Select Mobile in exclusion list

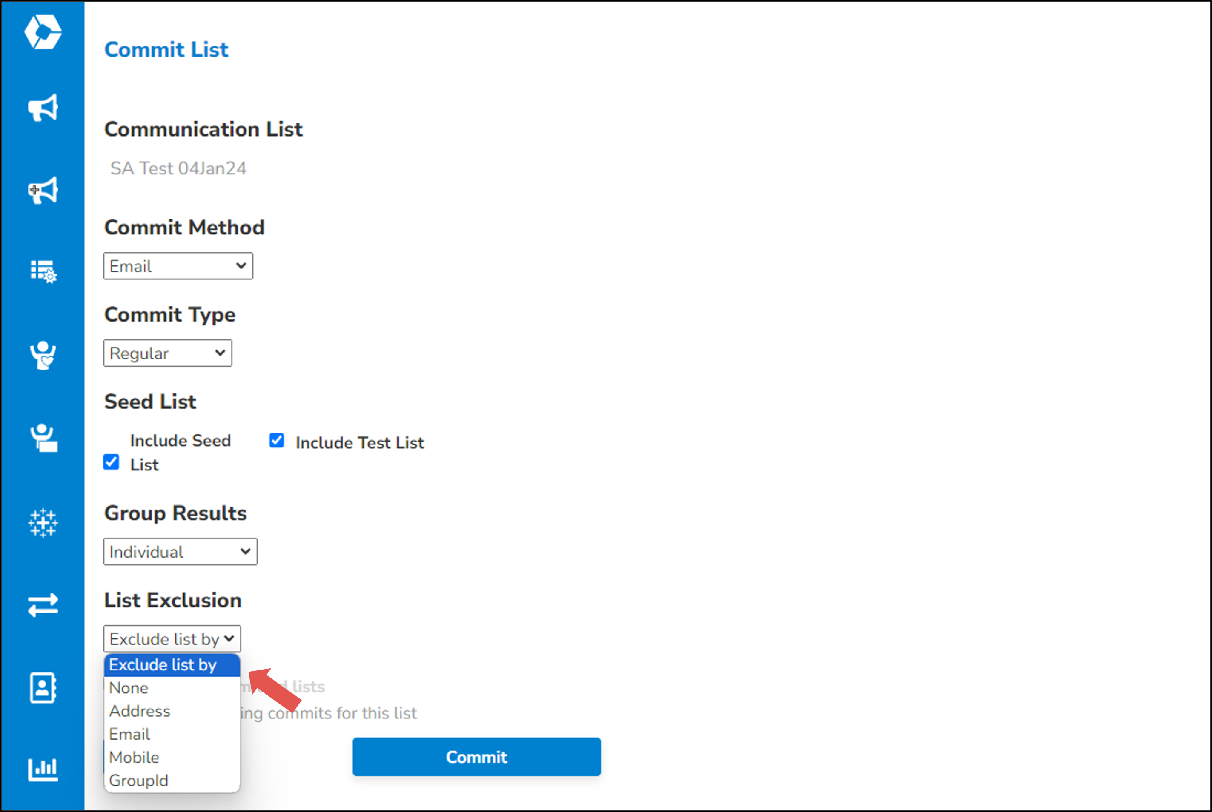[x=172, y=757]
